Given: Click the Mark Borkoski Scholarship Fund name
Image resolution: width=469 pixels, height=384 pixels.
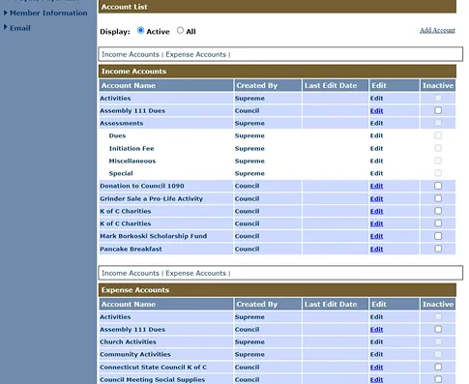Looking at the screenshot, I should click(154, 236).
